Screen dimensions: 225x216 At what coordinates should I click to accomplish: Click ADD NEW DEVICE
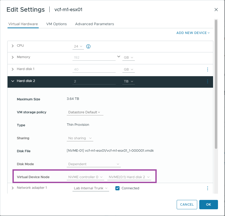[x=193, y=33]
